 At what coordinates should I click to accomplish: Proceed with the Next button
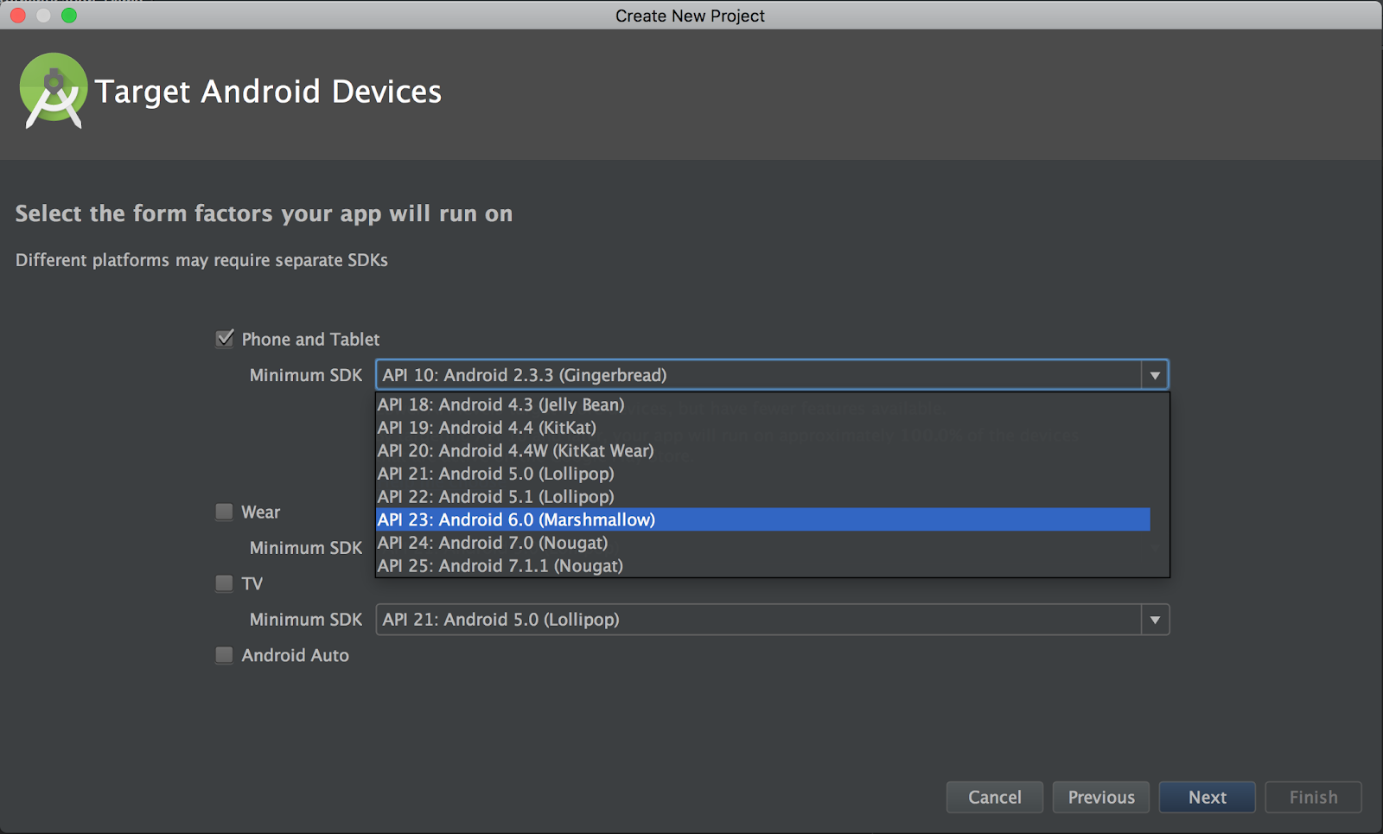1207,797
